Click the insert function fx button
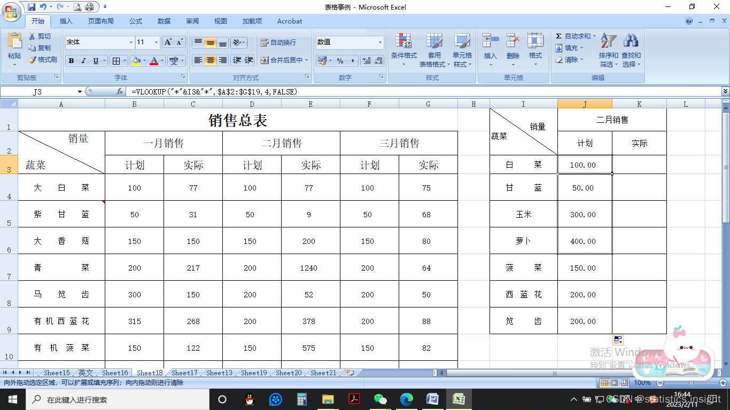The width and height of the screenshot is (730, 410). click(120, 92)
